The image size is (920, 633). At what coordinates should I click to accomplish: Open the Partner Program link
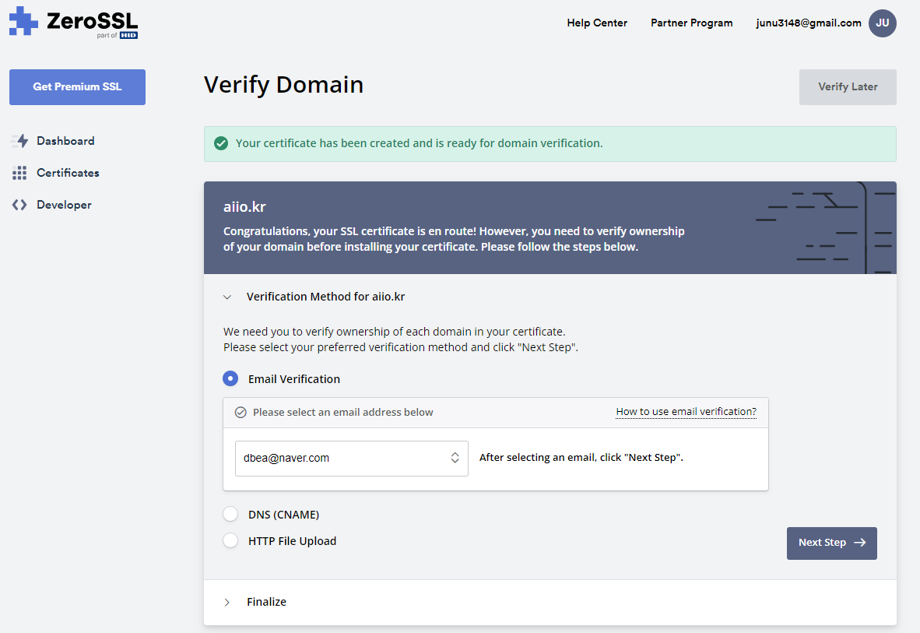coord(691,23)
